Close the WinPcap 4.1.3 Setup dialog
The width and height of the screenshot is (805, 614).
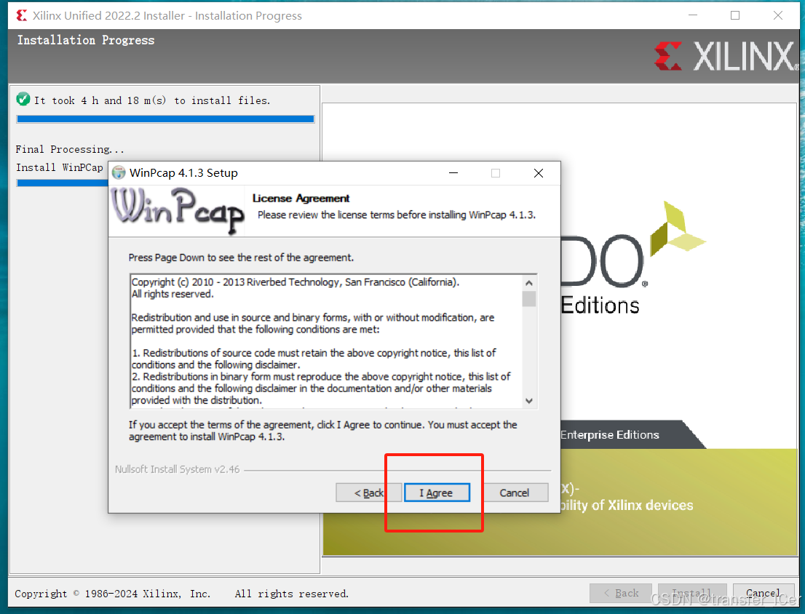(x=538, y=173)
